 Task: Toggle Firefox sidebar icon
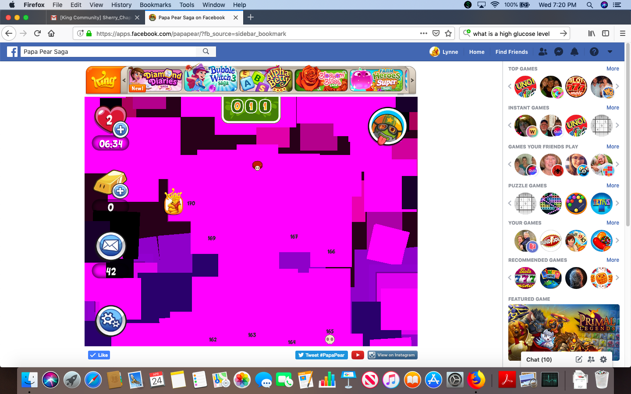coord(606,34)
